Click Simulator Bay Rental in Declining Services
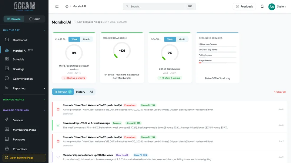This screenshot has height=163, width=291. (x=208, y=50)
